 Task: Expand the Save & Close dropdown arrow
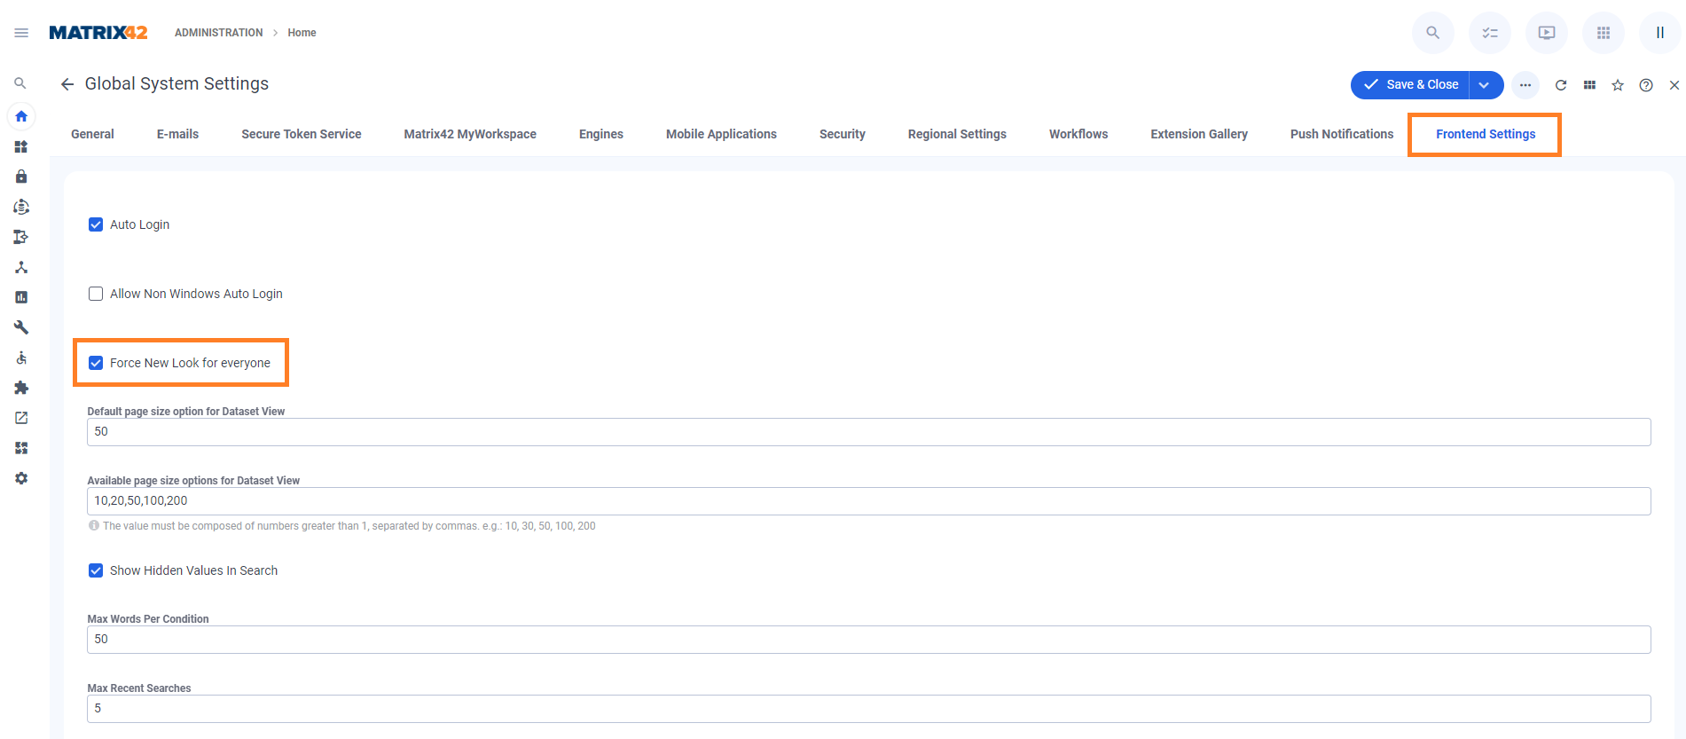1486,85
